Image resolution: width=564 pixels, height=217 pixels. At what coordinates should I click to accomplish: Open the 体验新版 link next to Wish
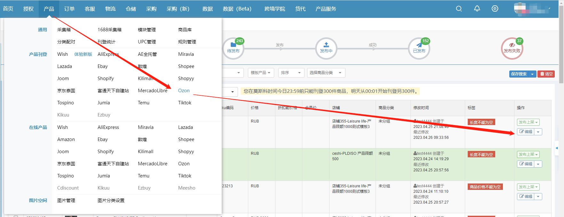coord(83,54)
